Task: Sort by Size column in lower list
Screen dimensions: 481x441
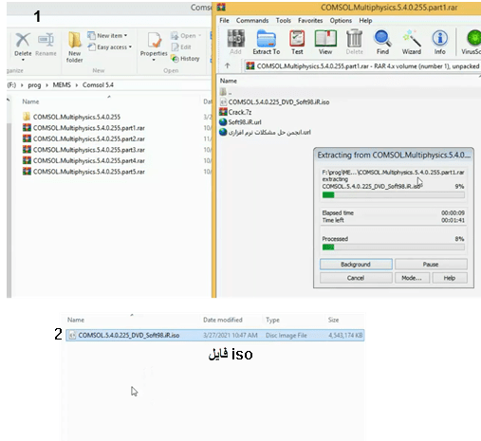Action: [x=333, y=320]
